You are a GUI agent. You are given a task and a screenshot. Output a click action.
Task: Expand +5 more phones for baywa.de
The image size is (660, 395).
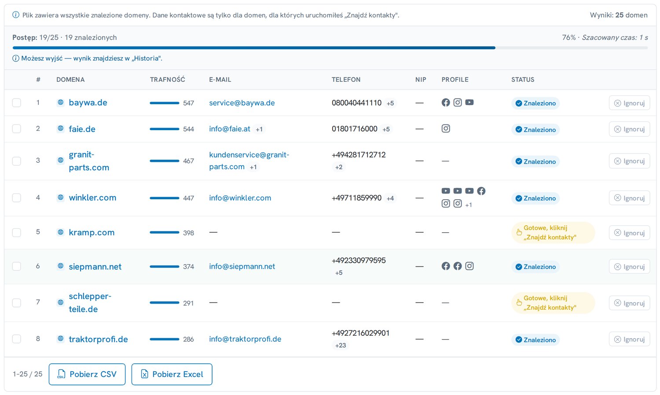390,103
